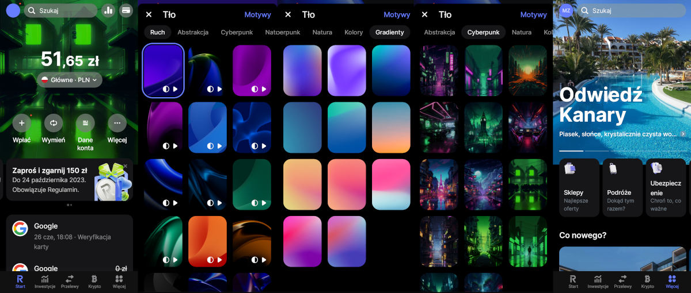The width and height of the screenshot is (691, 293).
Task: Open the three-dots Więcej actions menu
Action: pos(117,123)
